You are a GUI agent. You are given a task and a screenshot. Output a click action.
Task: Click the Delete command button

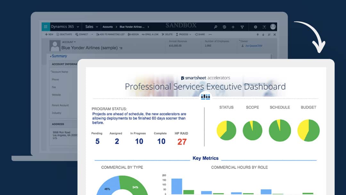(x=167, y=34)
